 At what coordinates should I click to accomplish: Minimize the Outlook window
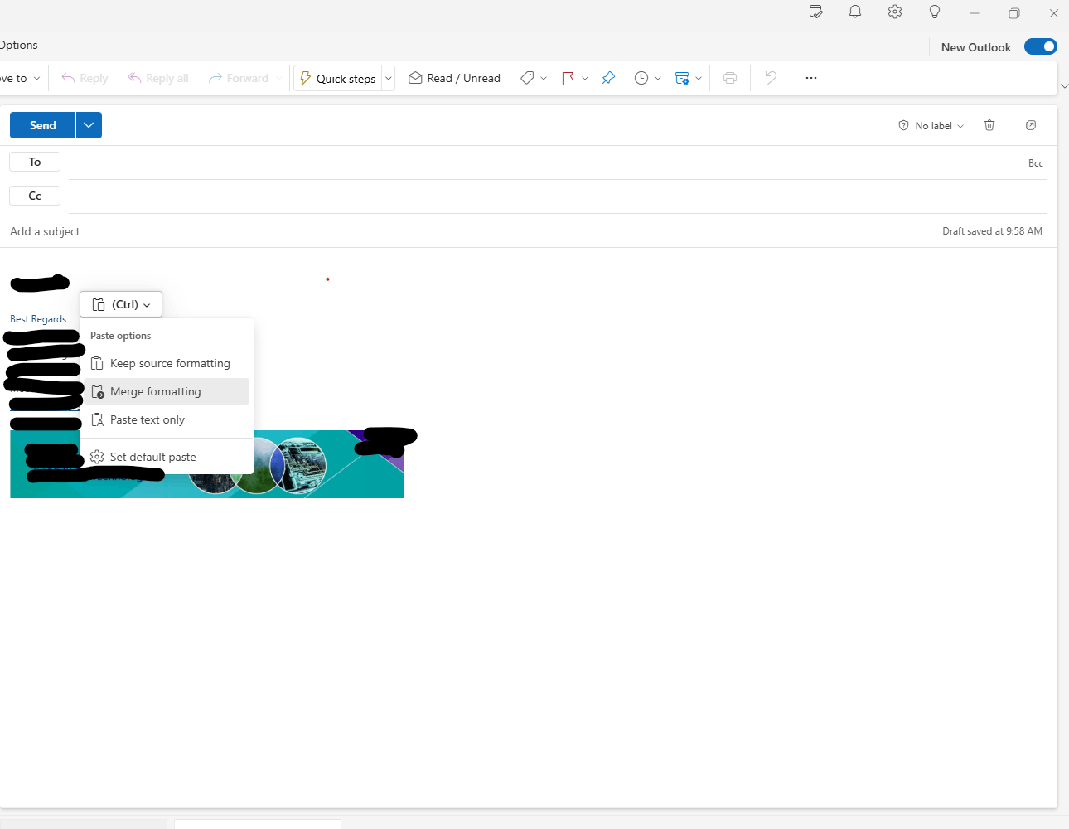[975, 12]
